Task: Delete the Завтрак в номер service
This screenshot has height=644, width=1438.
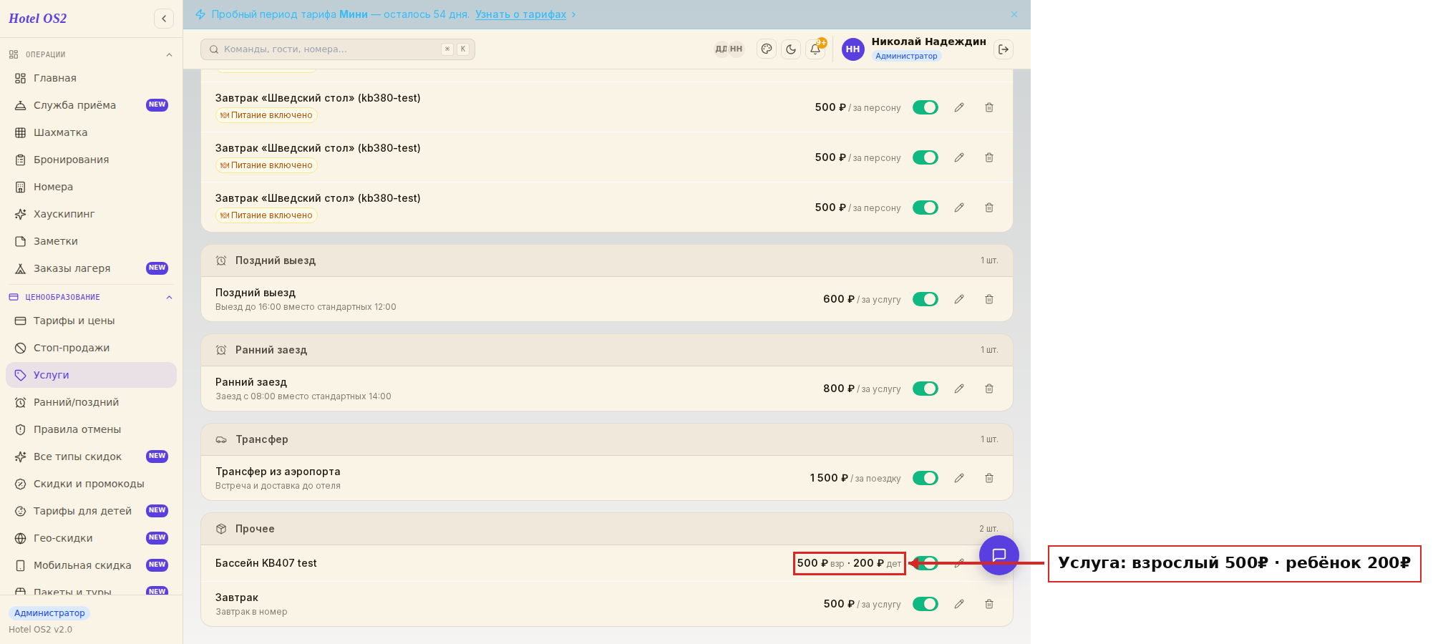Action: click(x=989, y=604)
